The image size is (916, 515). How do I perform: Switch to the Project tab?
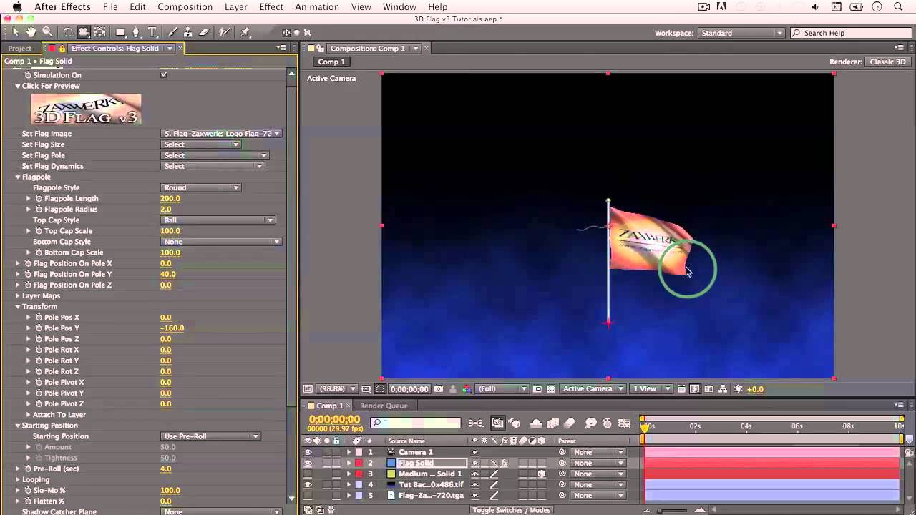(x=20, y=49)
